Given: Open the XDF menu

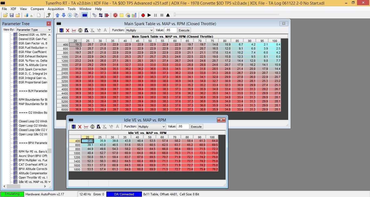Looking at the screenshot, I should [13, 9].
